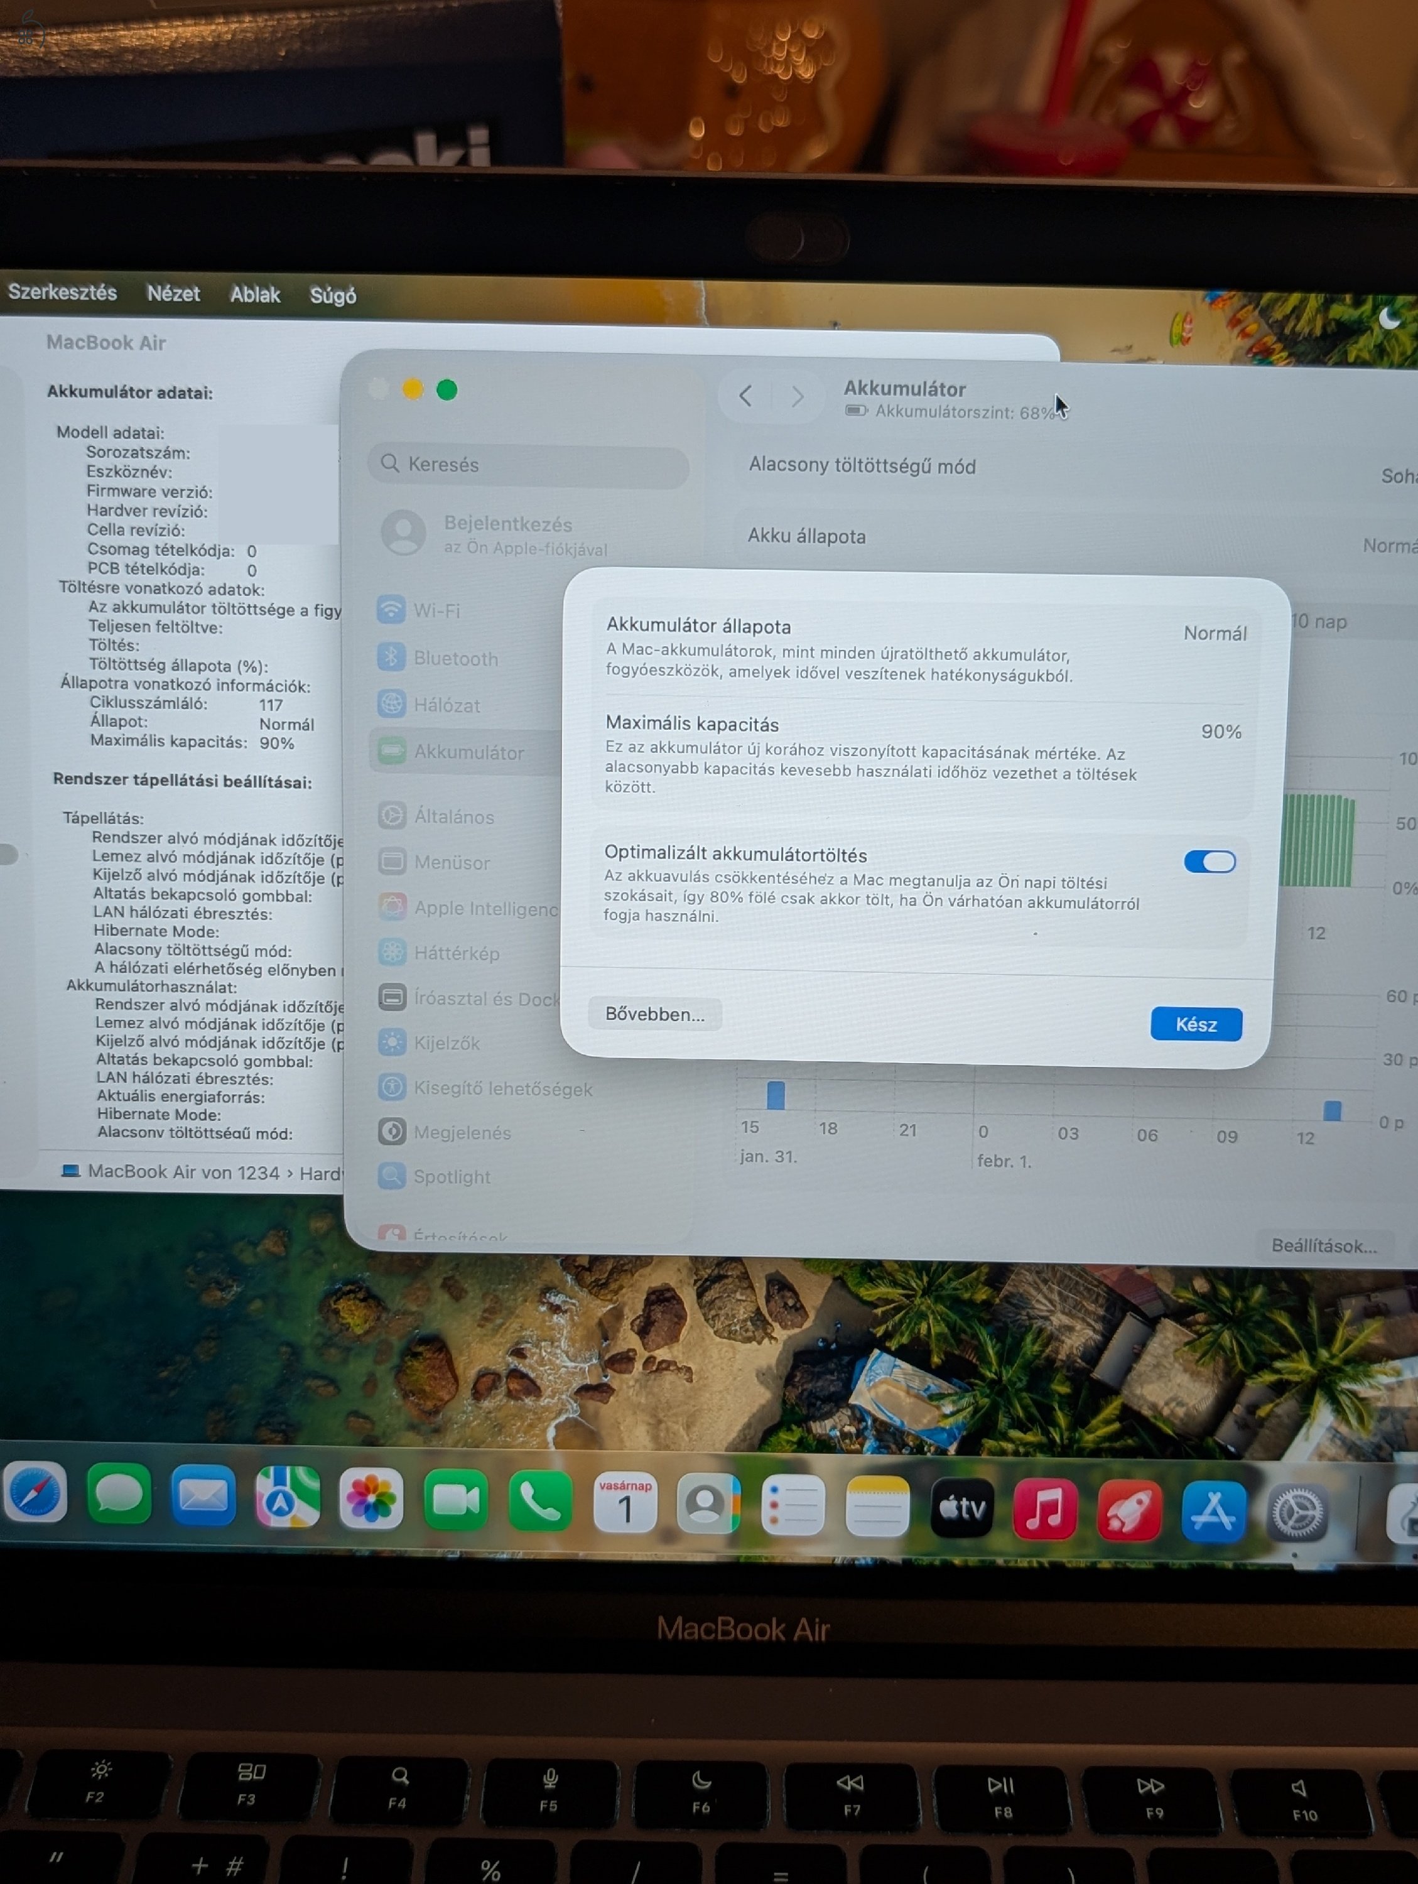Select the Bluetooth sidebar icon

pyautogui.click(x=392, y=658)
